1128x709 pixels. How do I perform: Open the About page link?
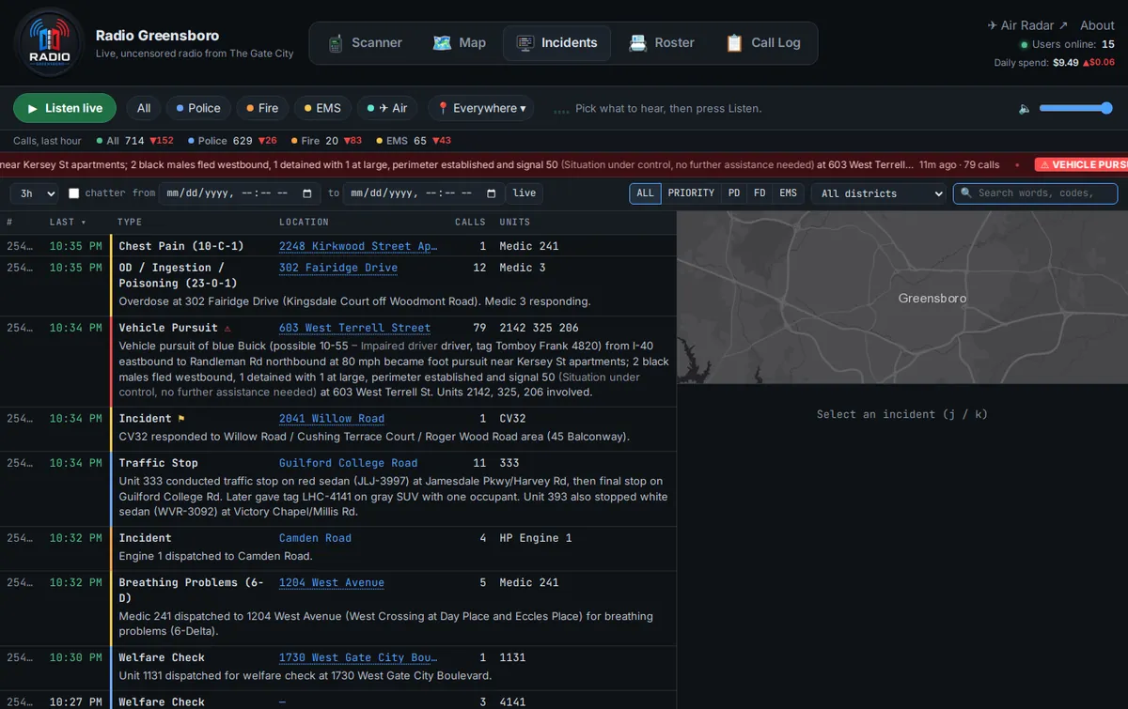pos(1097,25)
